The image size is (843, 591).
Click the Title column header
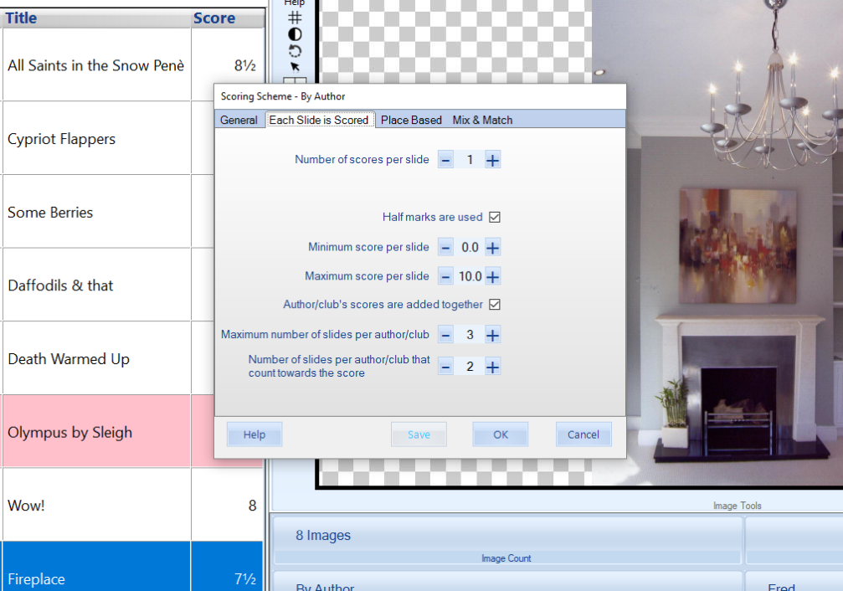point(96,18)
